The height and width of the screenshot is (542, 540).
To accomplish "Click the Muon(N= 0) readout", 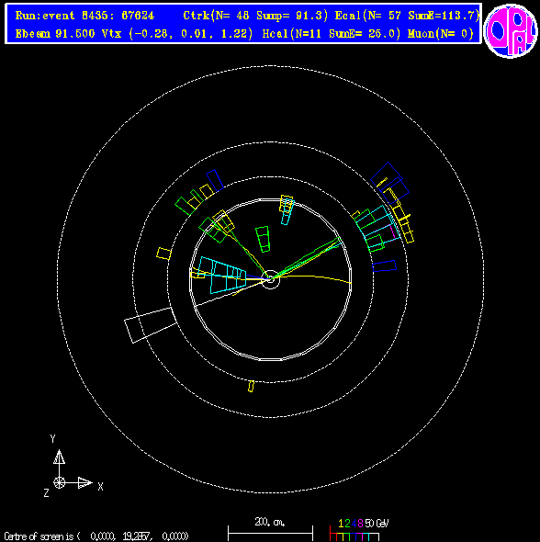I will (x=441, y=33).
